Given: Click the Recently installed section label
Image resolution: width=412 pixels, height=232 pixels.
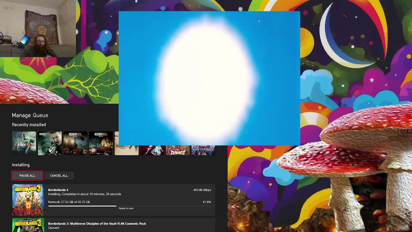Looking at the screenshot, I should click(29, 125).
